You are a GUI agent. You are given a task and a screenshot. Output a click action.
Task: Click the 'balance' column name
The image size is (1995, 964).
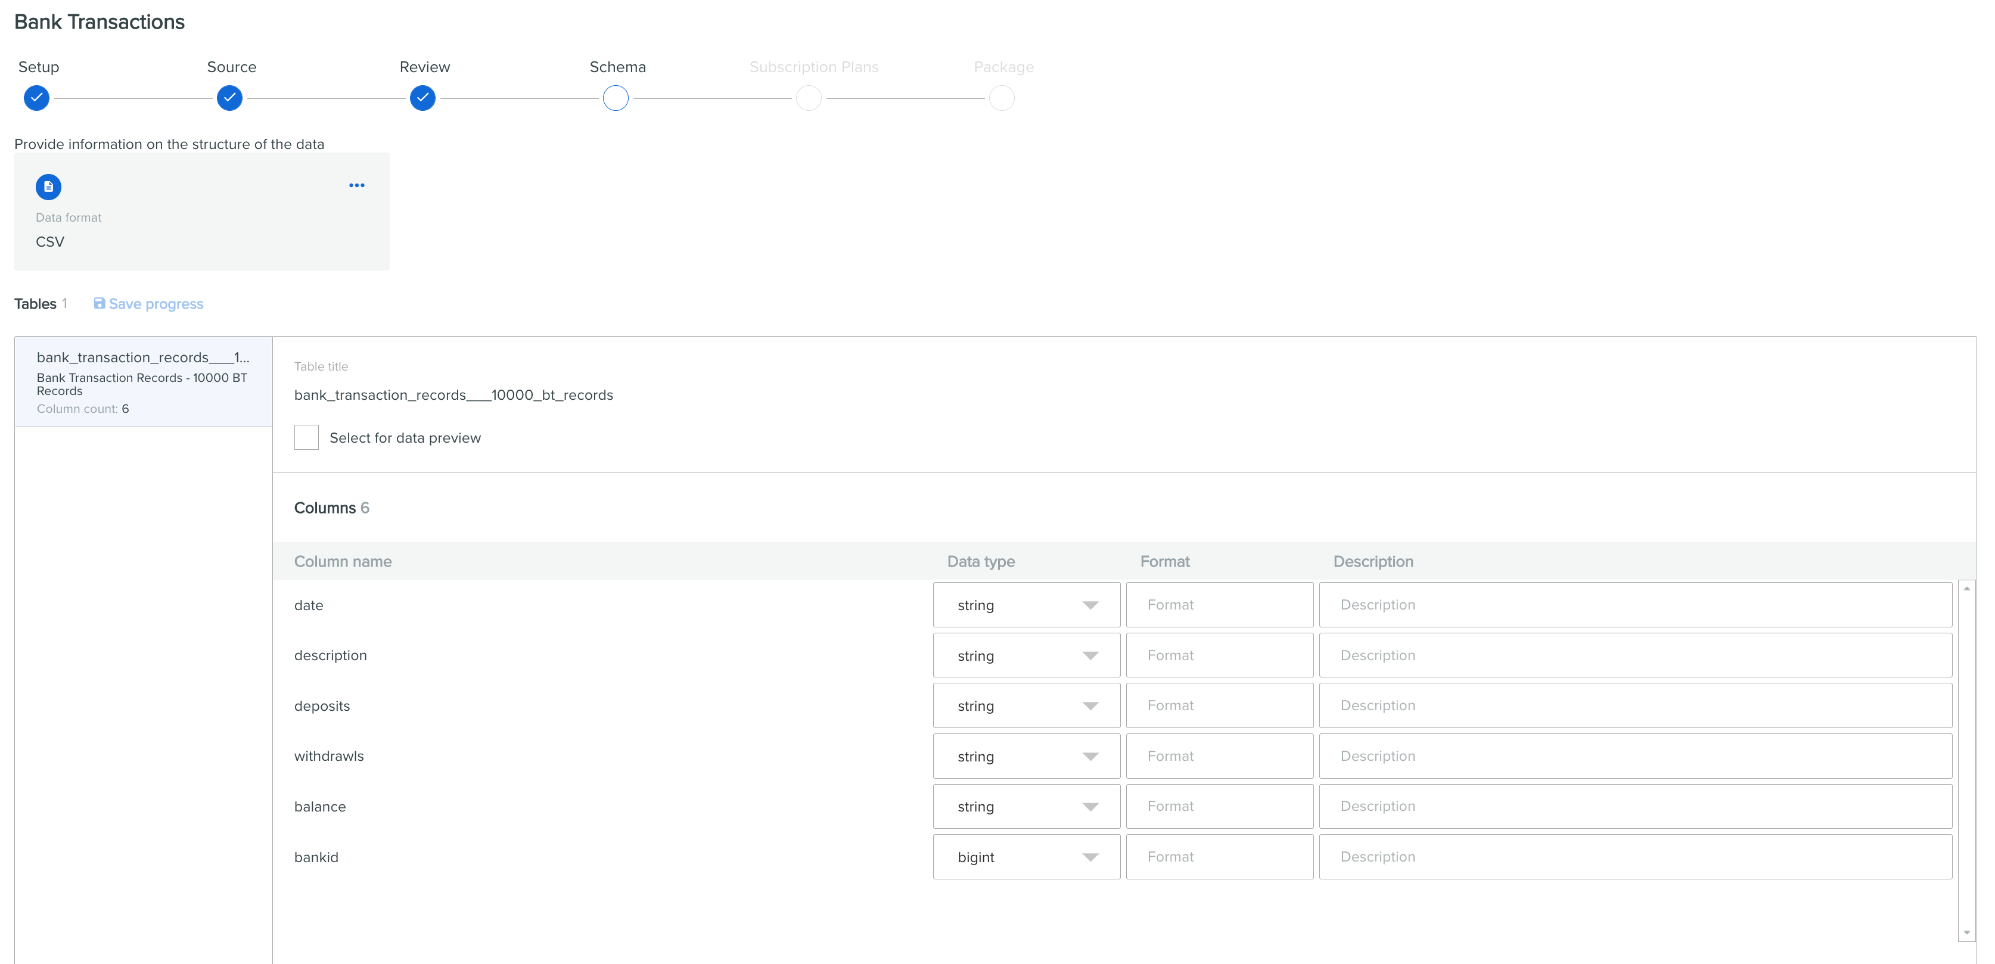(320, 806)
